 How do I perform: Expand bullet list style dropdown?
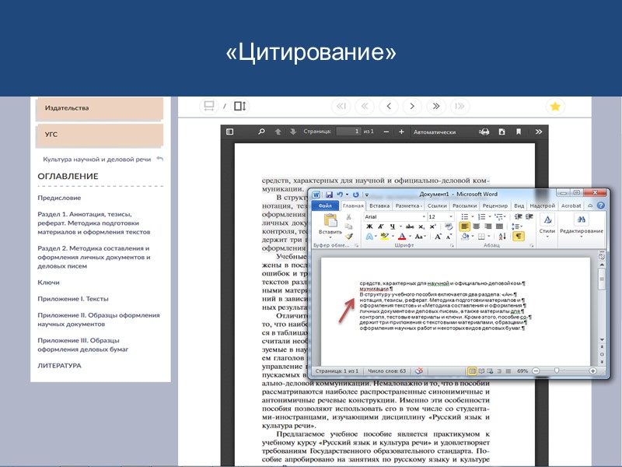click(473, 217)
